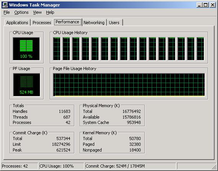Viewport: 218px width, 171px height.
Task: Open the File menu
Action: click(7, 12)
